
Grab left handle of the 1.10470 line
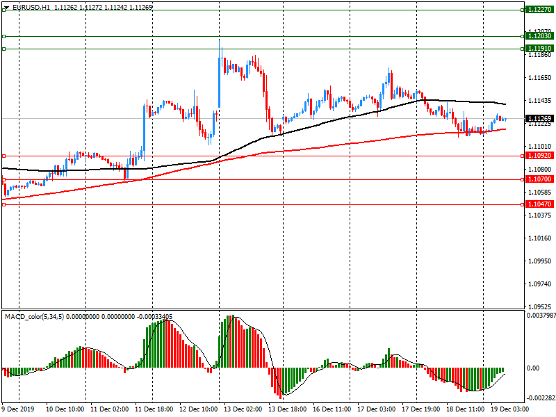4,204
